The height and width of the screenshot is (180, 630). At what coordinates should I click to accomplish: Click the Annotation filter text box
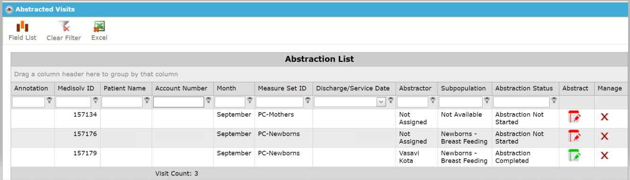pos(28,102)
